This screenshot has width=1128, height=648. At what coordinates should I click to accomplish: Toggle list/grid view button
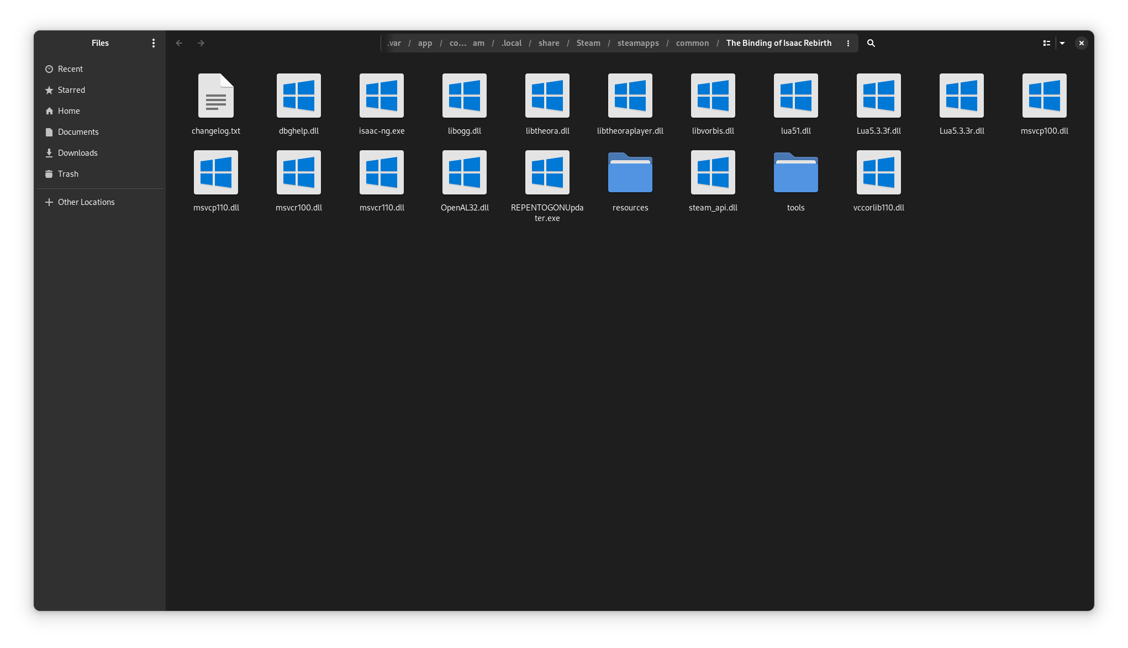(1046, 43)
